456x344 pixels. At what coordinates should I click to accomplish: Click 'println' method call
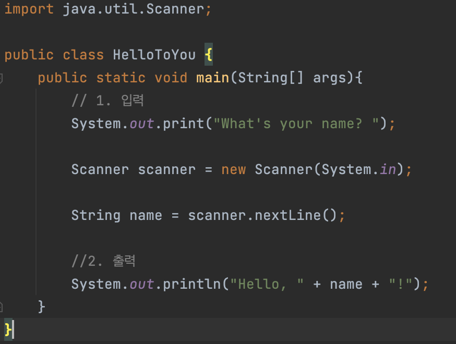click(x=192, y=284)
